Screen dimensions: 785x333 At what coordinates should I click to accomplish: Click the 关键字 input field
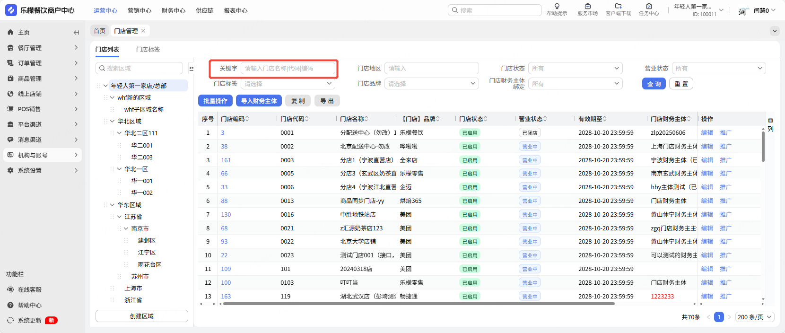click(288, 69)
